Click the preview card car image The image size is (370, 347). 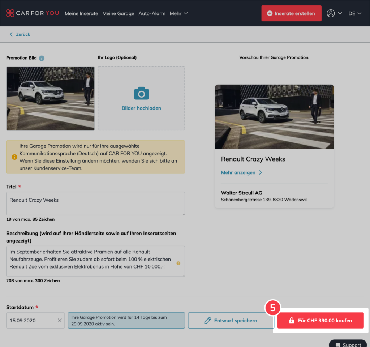click(x=274, y=117)
